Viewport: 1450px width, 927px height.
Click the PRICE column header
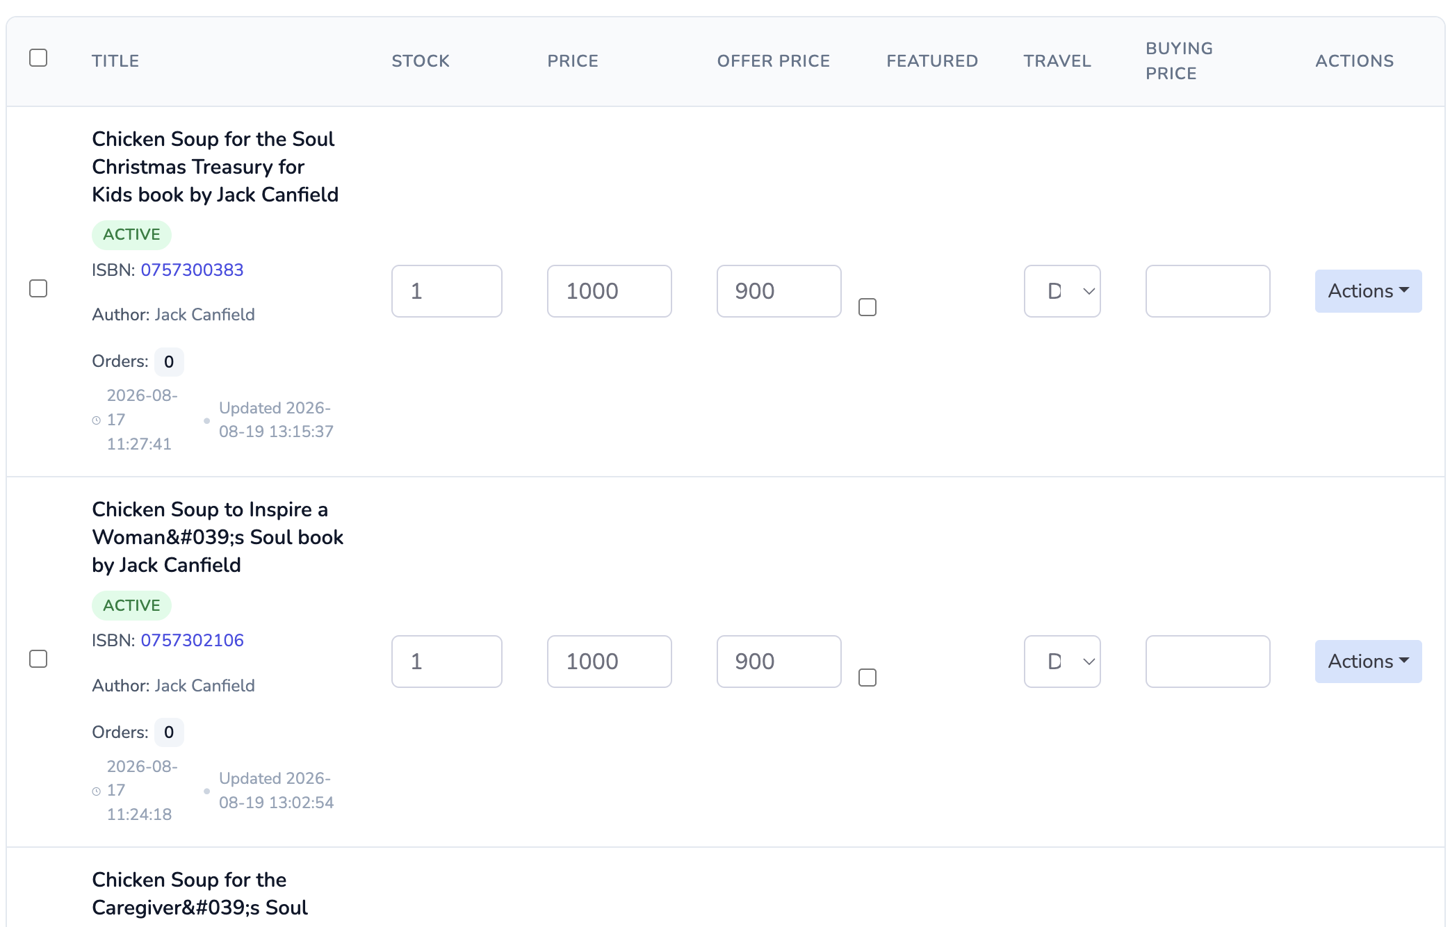[x=573, y=61]
